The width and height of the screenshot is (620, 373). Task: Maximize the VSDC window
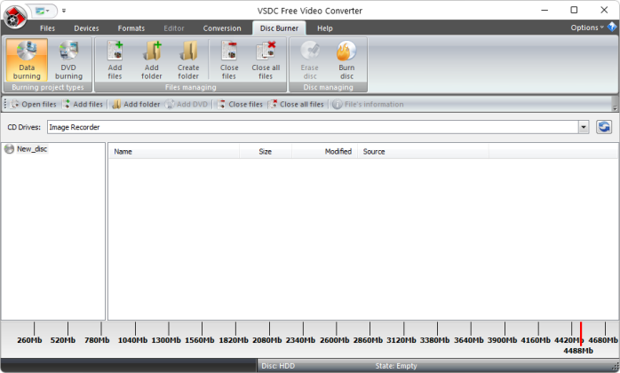click(574, 11)
